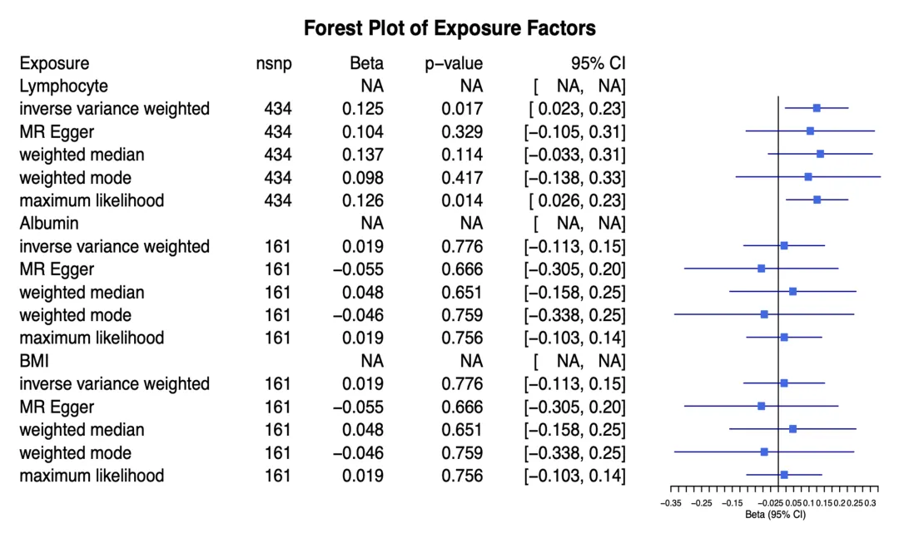Select the "Beta" column header
The width and height of the screenshot is (899, 548).
367,63
